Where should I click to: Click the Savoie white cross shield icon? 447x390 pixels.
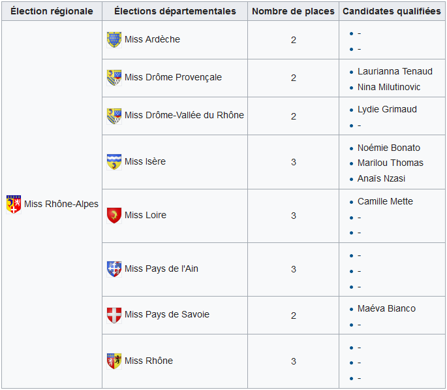coord(114,316)
